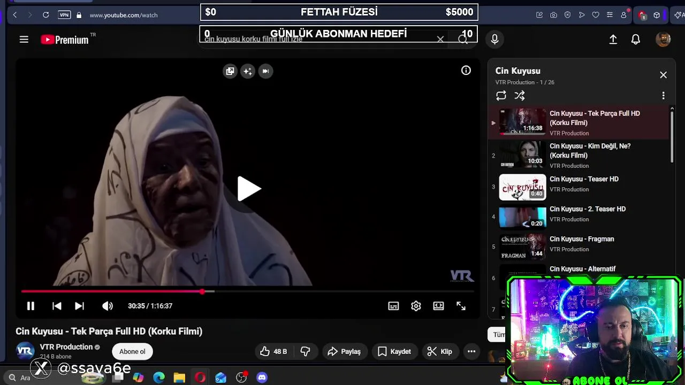Click the skip-forward overlay icon on video
This screenshot has height=385, width=685.
(x=265, y=71)
